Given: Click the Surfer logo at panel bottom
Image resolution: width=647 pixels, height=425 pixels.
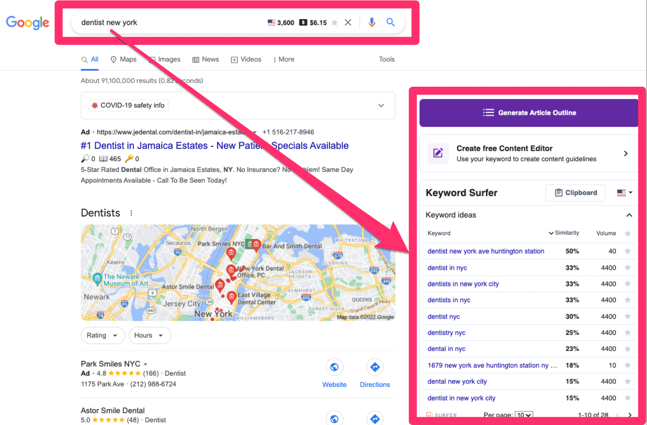Looking at the screenshot, I should point(442,415).
